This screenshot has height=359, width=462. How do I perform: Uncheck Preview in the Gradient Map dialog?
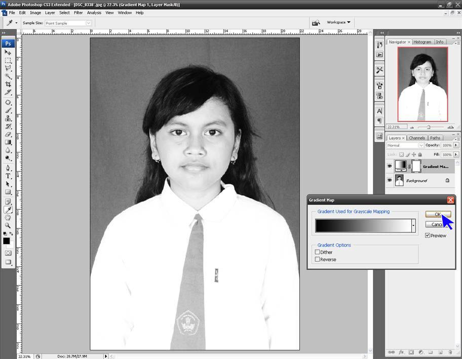(427, 235)
